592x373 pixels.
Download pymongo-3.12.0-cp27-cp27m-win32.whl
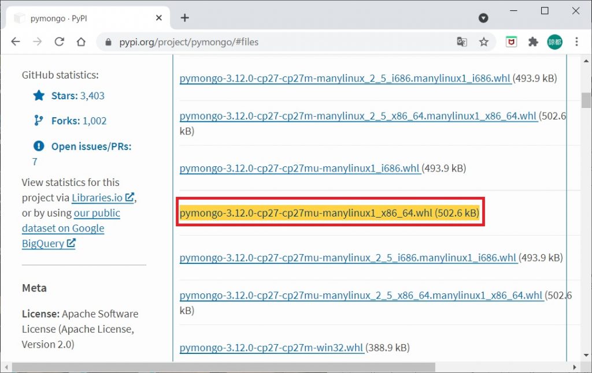pyautogui.click(x=272, y=348)
